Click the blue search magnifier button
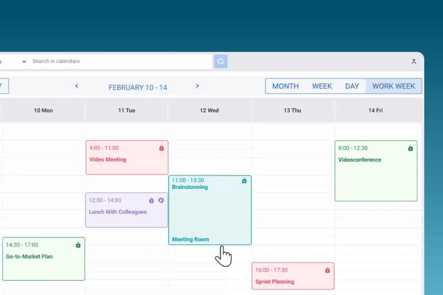This screenshot has height=295, width=443. click(221, 61)
